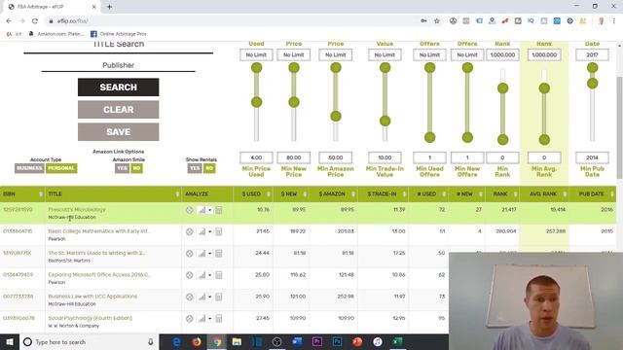Sort table by $ AMAZON column header
This screenshot has height=350, width=623.
333,194
